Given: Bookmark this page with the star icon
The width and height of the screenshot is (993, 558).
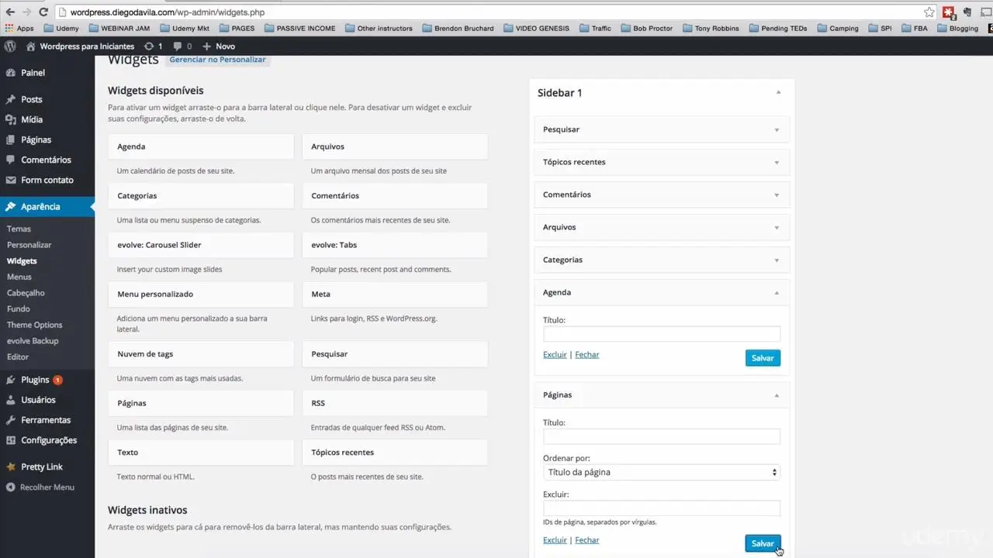Looking at the screenshot, I should 929,12.
